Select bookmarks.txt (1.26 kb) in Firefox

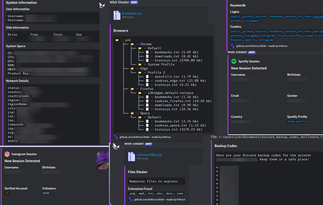click(176, 97)
